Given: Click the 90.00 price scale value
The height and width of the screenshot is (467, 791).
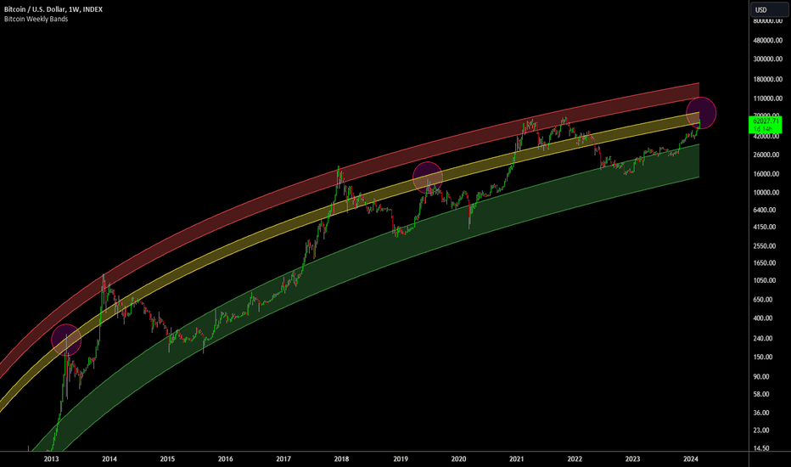Looking at the screenshot, I should click(x=762, y=377).
